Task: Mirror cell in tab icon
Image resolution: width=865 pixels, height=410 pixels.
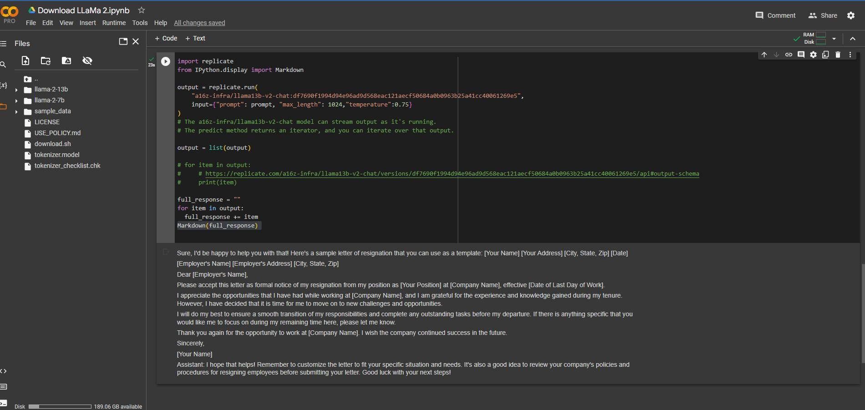Action: point(825,55)
